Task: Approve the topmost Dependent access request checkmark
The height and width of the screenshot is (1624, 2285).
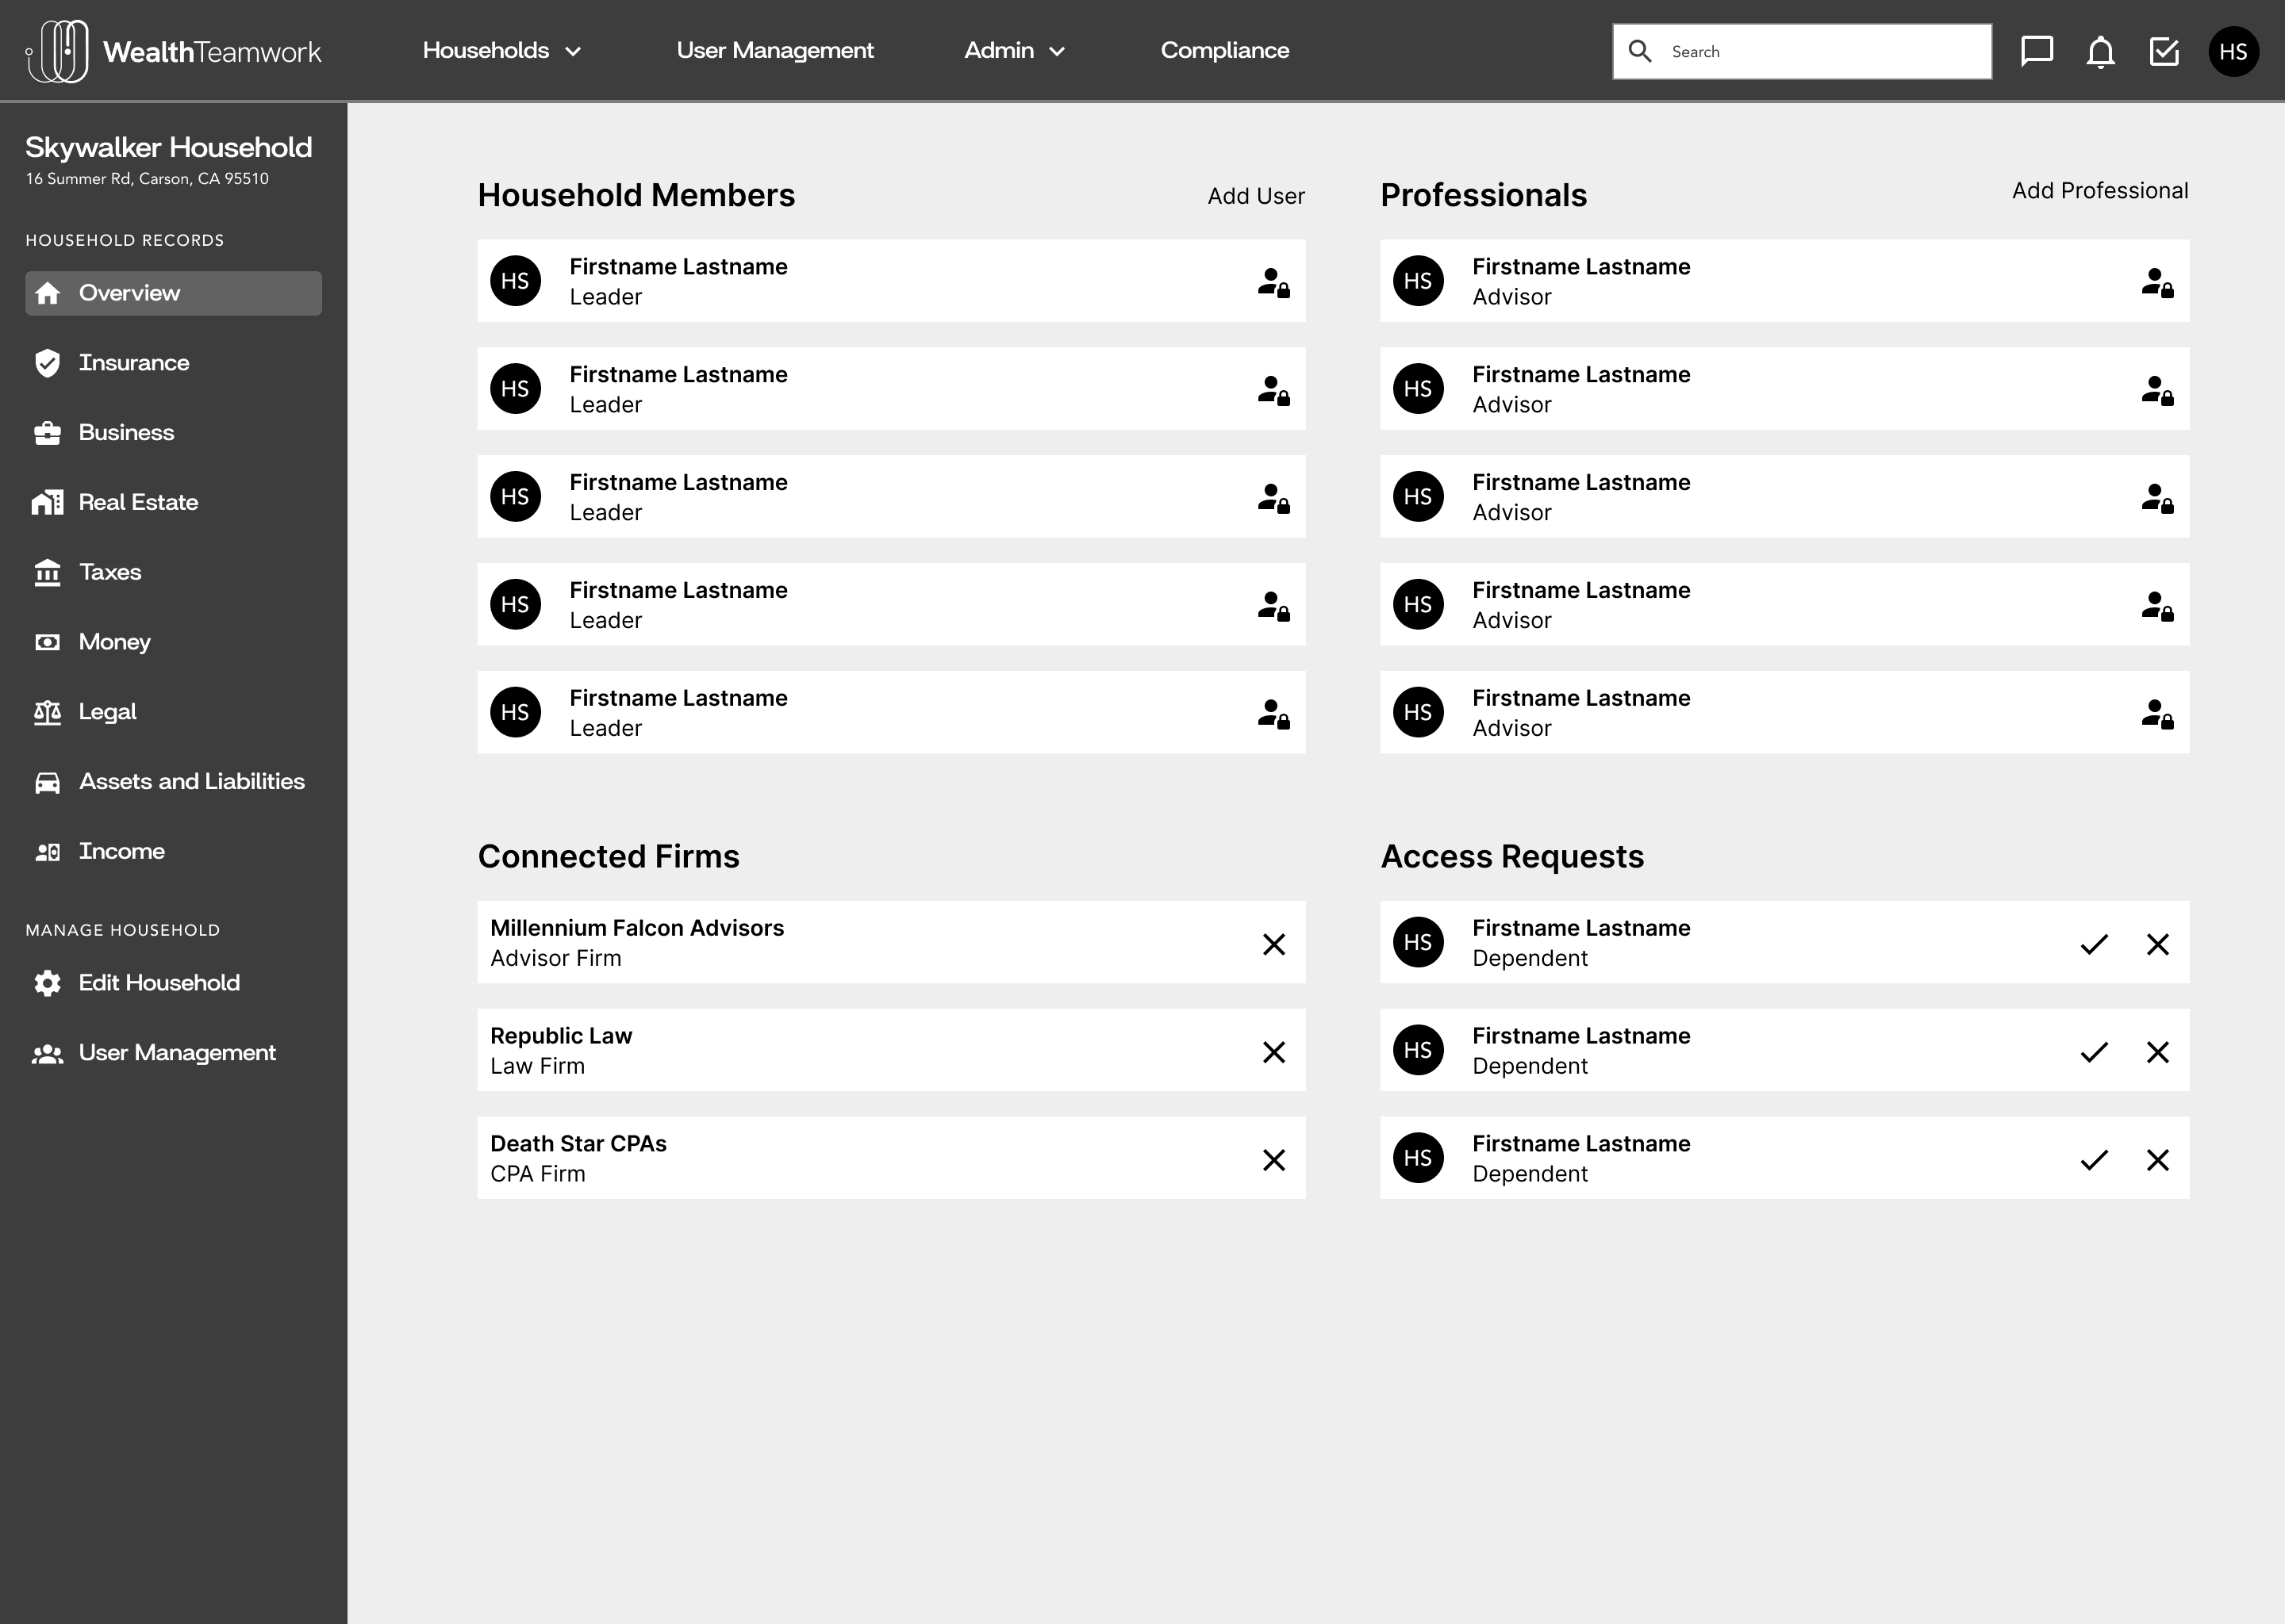Action: pos(2094,944)
